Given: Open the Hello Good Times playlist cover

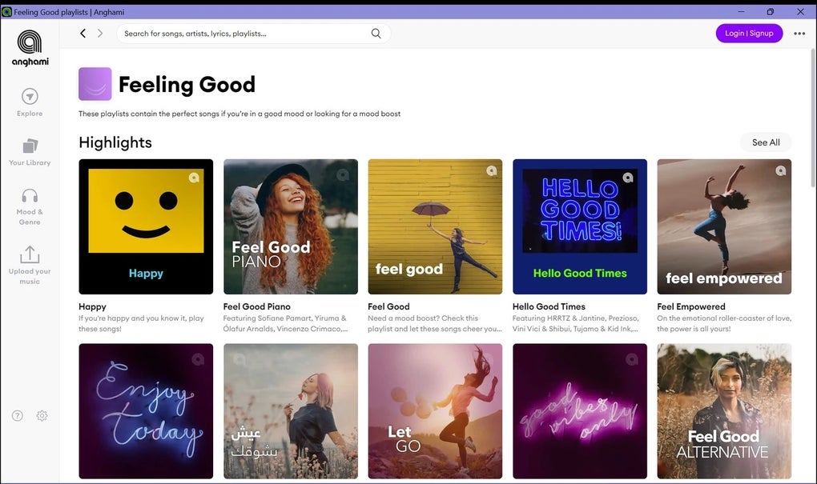Looking at the screenshot, I should (579, 226).
